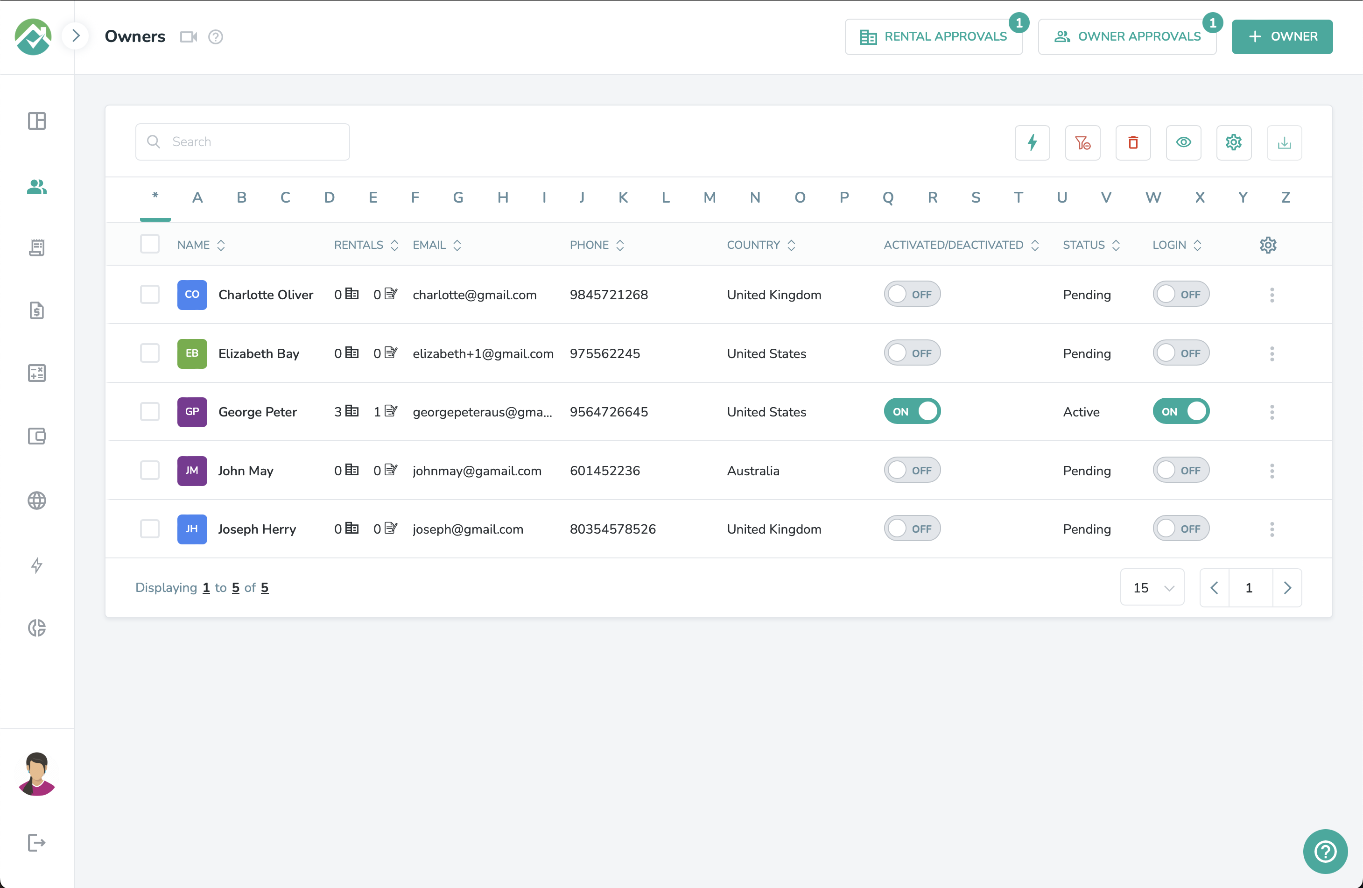Click the lightning bolt quick actions icon
The image size is (1363, 888).
click(x=1032, y=143)
